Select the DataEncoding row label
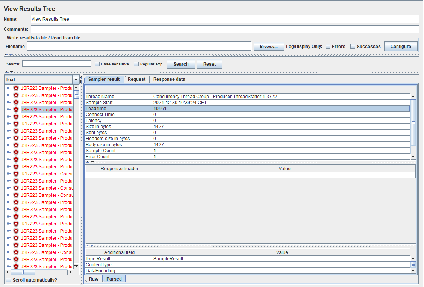424x287 pixels. (x=100, y=271)
